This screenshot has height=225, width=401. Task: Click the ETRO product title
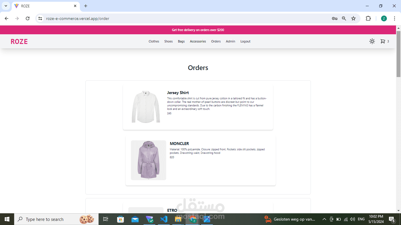[x=172, y=210]
